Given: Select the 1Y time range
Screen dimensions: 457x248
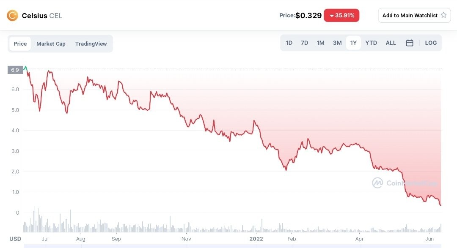Looking at the screenshot, I should point(353,43).
